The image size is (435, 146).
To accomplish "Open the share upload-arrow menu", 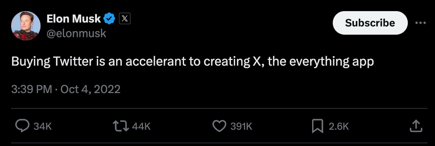I will (x=416, y=126).
